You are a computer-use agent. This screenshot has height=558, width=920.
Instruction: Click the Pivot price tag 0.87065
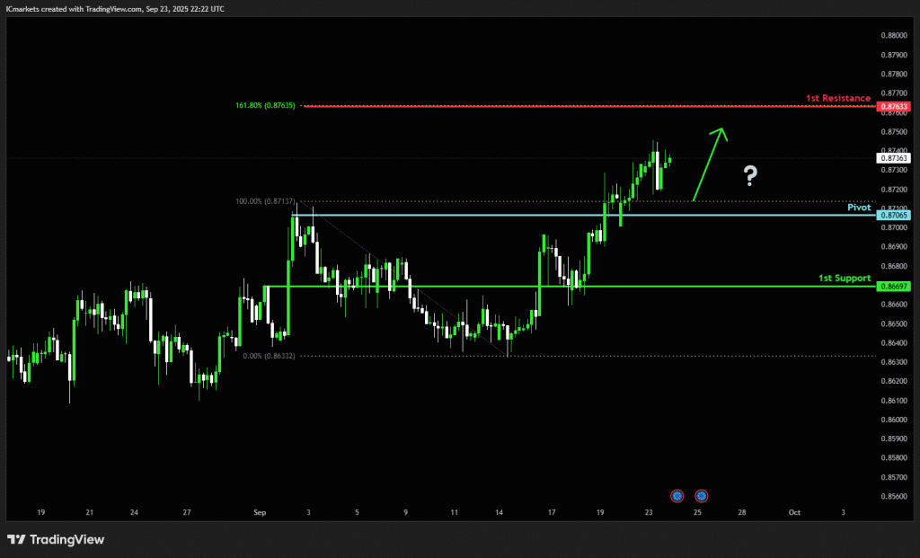point(894,215)
